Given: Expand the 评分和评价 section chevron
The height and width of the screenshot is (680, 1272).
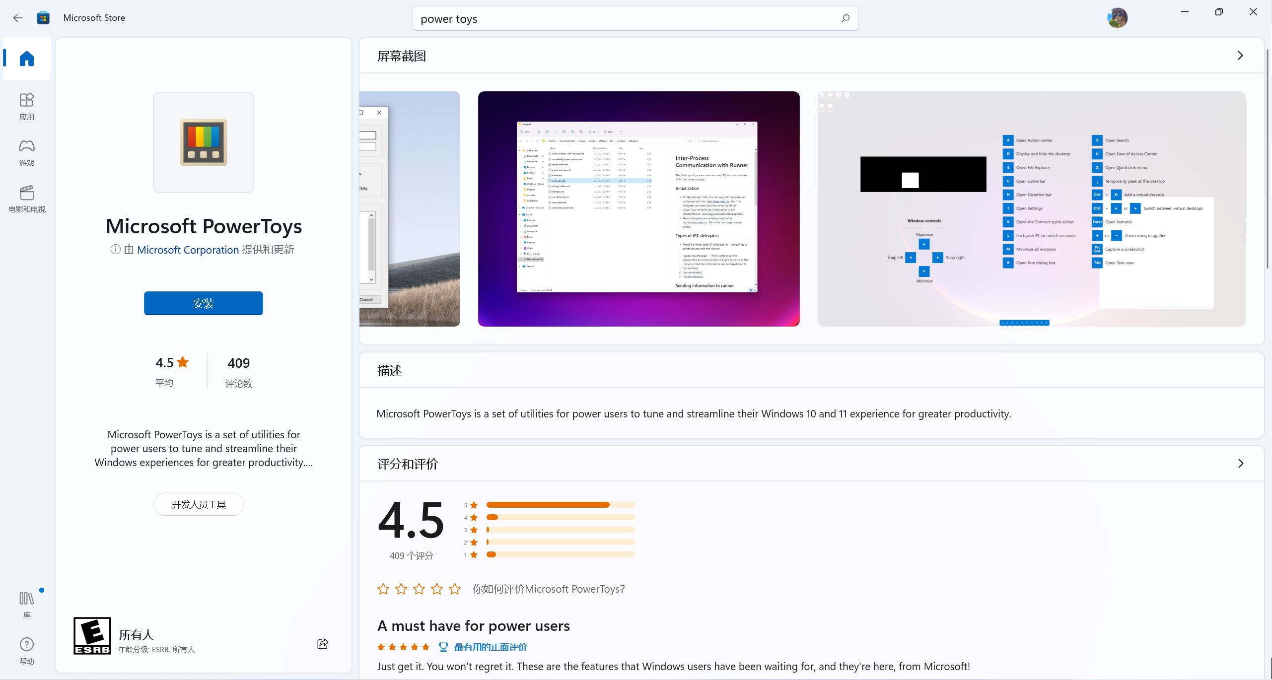Looking at the screenshot, I should 1240,464.
